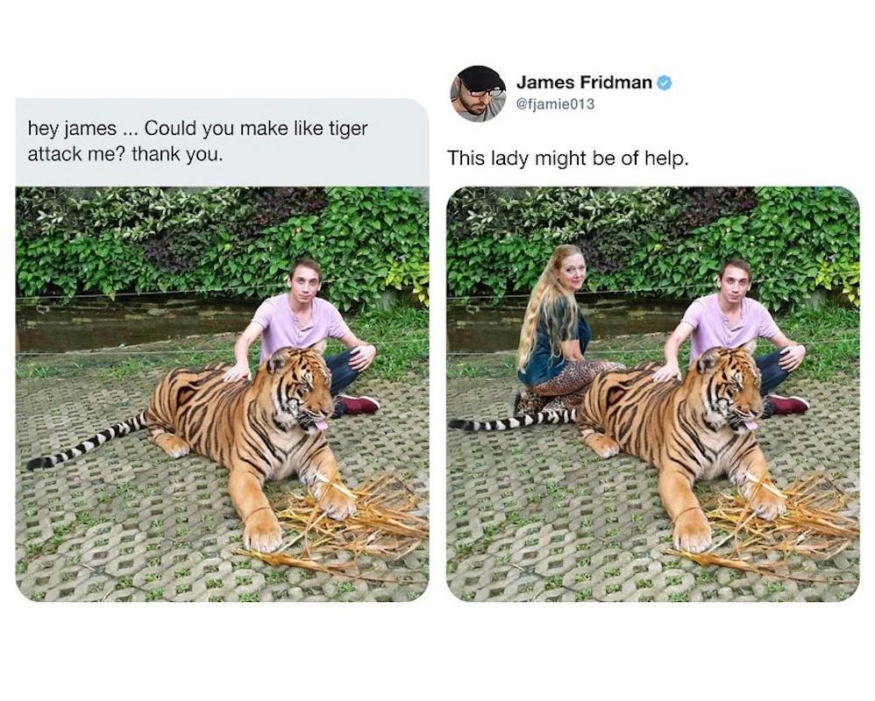Click the blue verified badge
875x701 pixels.
click(x=665, y=82)
